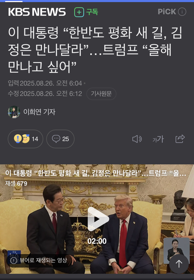Show PiCK info via the circled i icon

coord(182,12)
